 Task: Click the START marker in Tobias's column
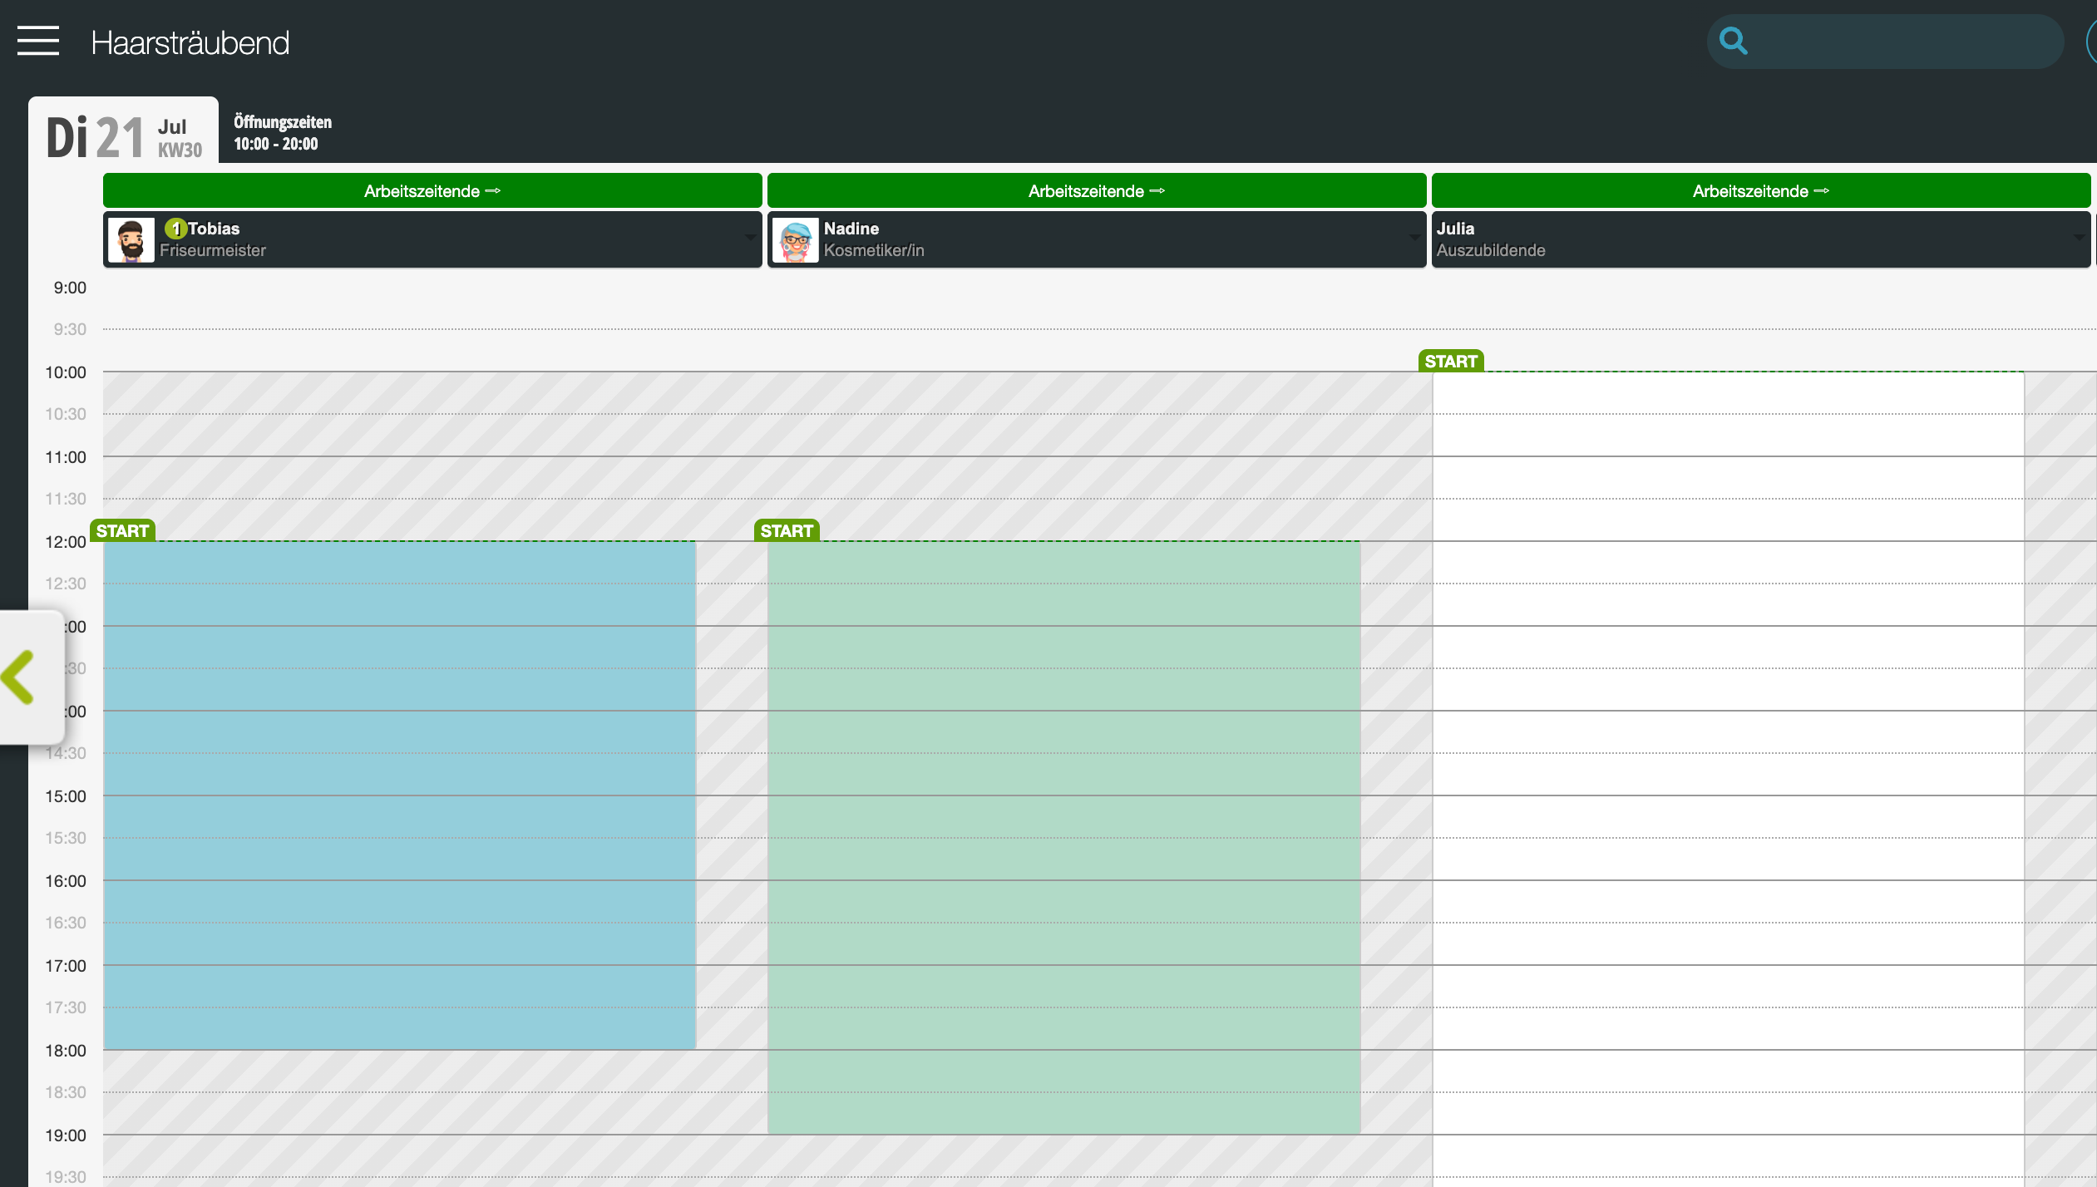click(x=122, y=530)
